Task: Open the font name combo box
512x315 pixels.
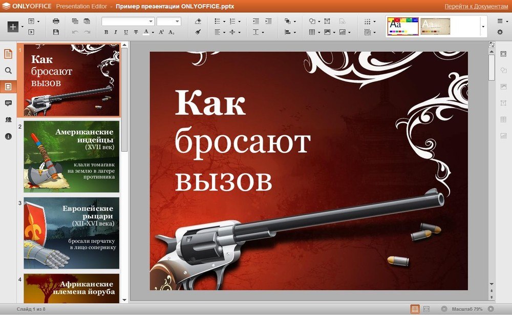Action: tap(128, 22)
